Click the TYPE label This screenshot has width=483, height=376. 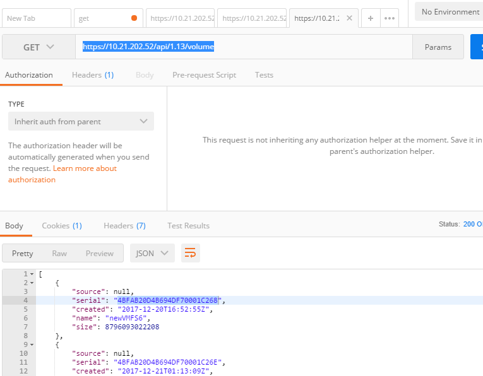tap(16, 104)
